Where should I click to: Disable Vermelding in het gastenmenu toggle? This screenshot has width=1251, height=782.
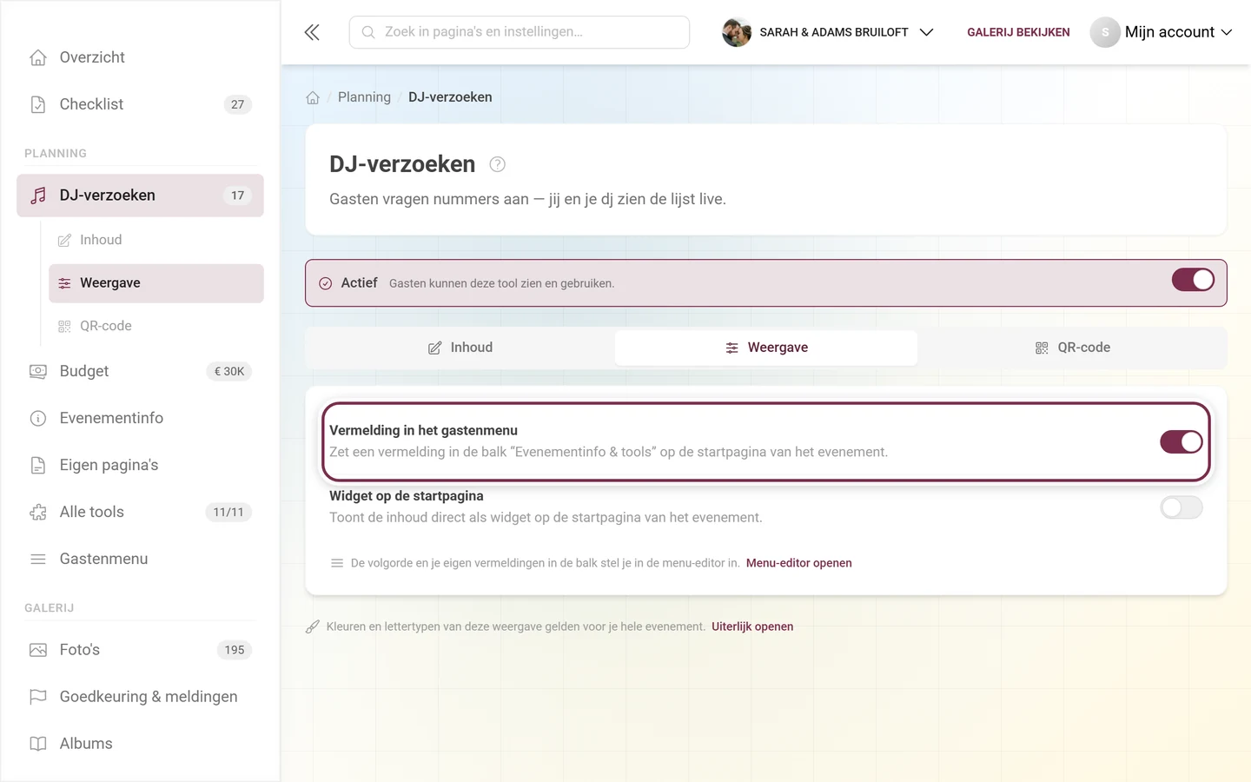1181,441
